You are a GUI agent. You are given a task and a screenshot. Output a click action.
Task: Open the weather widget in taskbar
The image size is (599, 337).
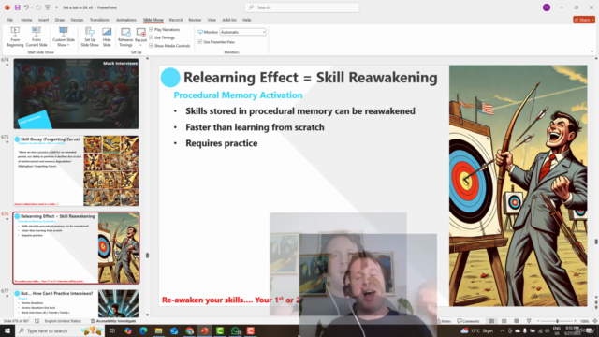(x=477, y=330)
